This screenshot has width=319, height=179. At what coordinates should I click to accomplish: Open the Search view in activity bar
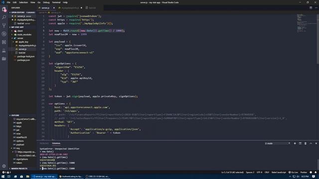(x=4, y=17)
